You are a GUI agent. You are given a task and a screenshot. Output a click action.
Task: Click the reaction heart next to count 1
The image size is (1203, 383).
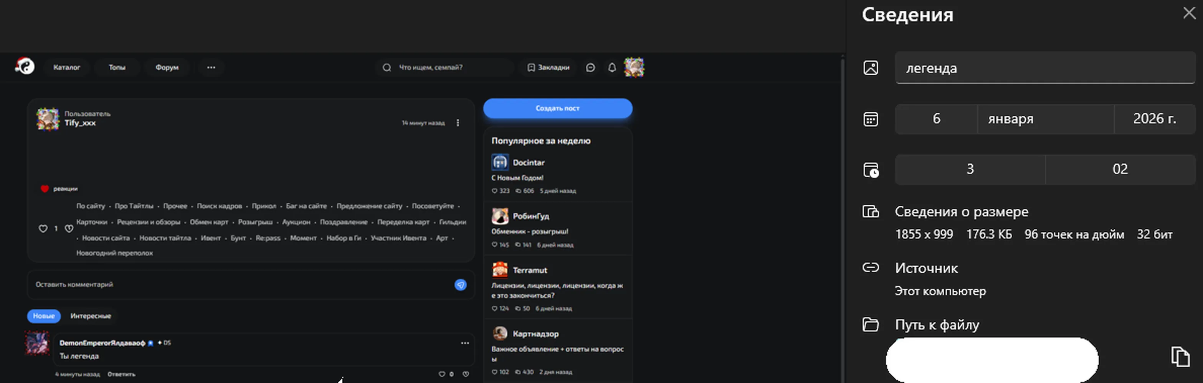click(x=69, y=228)
